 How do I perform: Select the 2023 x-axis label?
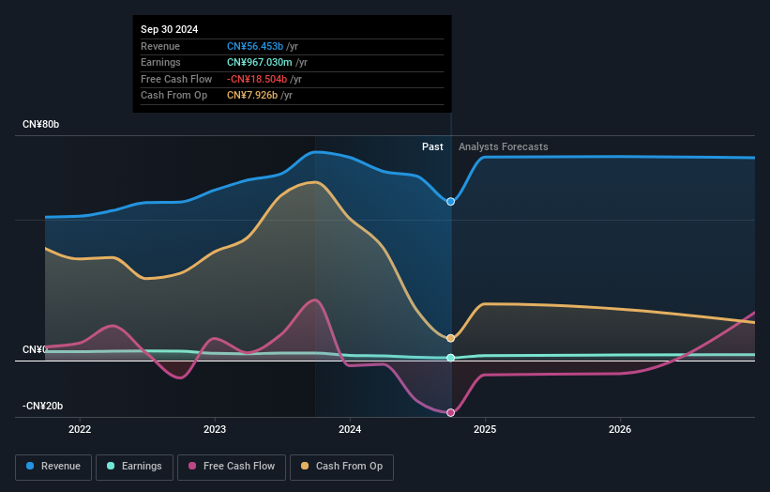[x=215, y=429]
